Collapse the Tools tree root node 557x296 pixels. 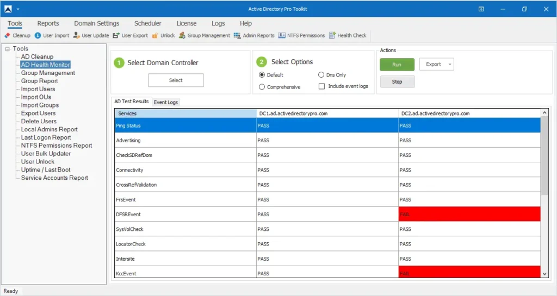tap(8, 49)
